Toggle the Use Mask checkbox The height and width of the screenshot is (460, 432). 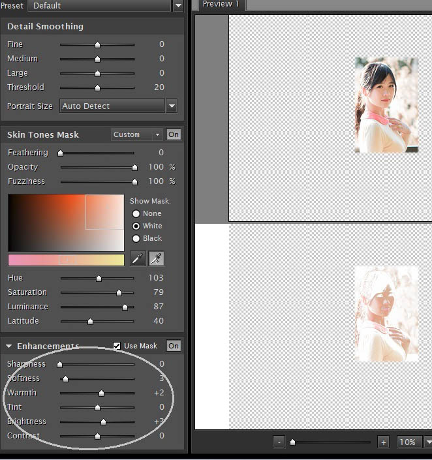pyautogui.click(x=117, y=346)
